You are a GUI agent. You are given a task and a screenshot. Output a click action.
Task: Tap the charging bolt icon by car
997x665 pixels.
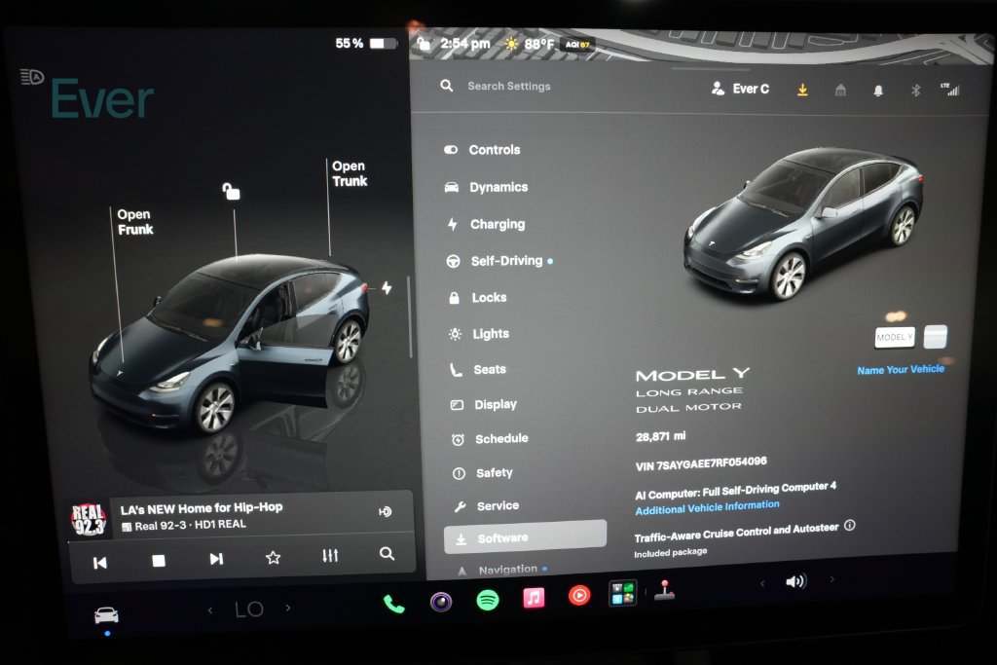click(x=387, y=287)
